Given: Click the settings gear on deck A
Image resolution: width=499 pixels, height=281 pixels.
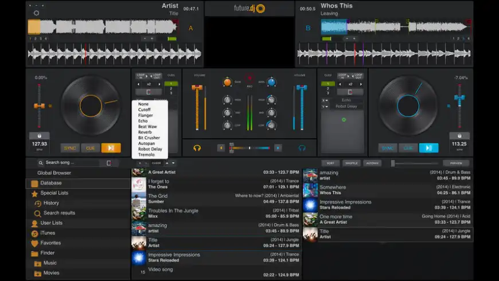Looking at the screenshot, I should 37,13.
